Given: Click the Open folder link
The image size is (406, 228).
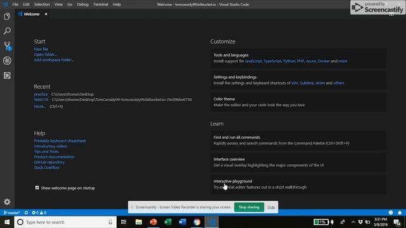Looking at the screenshot, I should 45,54.
